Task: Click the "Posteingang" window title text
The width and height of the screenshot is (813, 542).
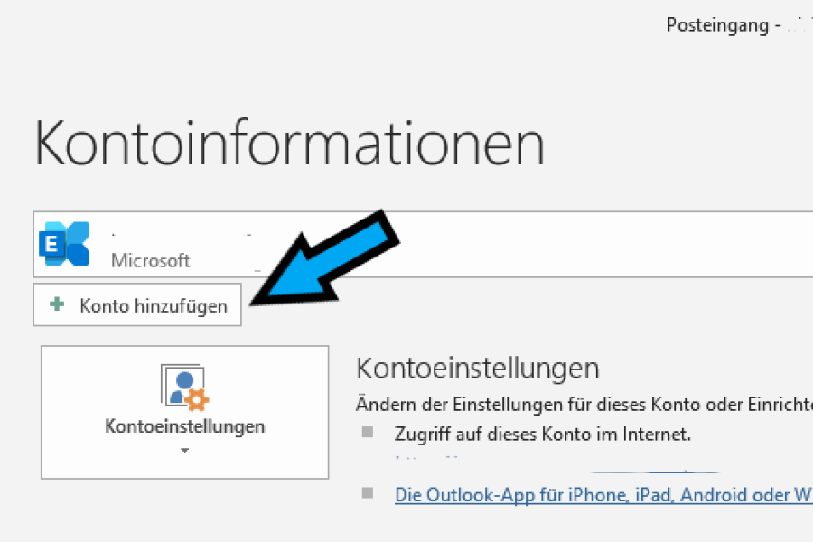Action: [x=717, y=25]
